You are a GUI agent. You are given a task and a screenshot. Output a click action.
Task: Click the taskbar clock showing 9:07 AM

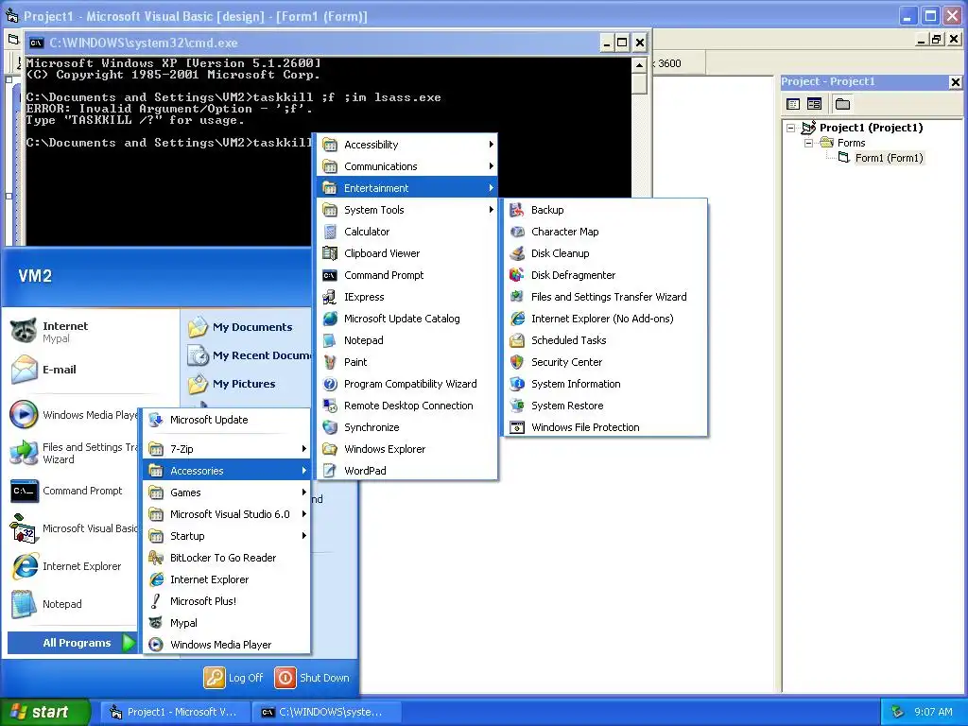933,712
